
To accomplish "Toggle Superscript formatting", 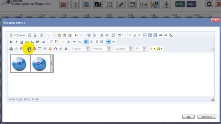I will click(x=37, y=42).
